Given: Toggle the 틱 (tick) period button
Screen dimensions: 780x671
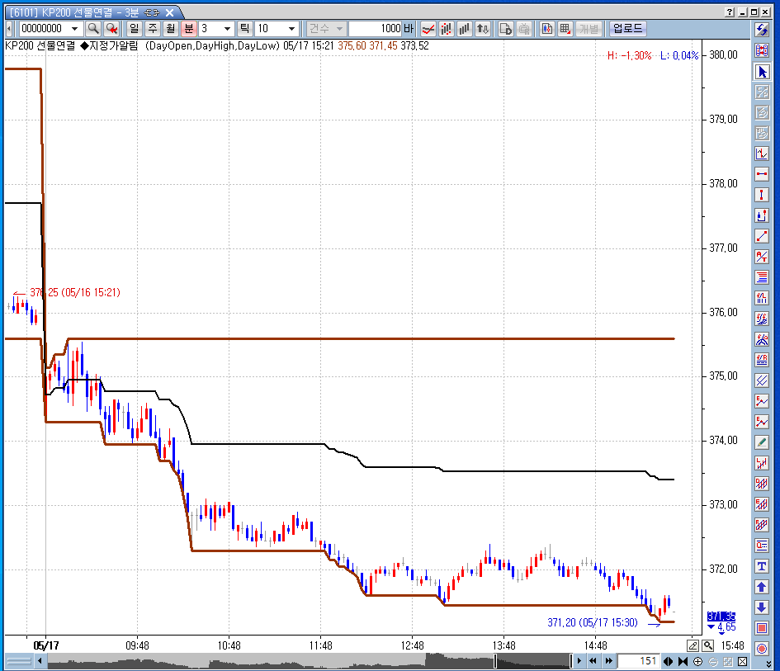Looking at the screenshot, I should [245, 29].
